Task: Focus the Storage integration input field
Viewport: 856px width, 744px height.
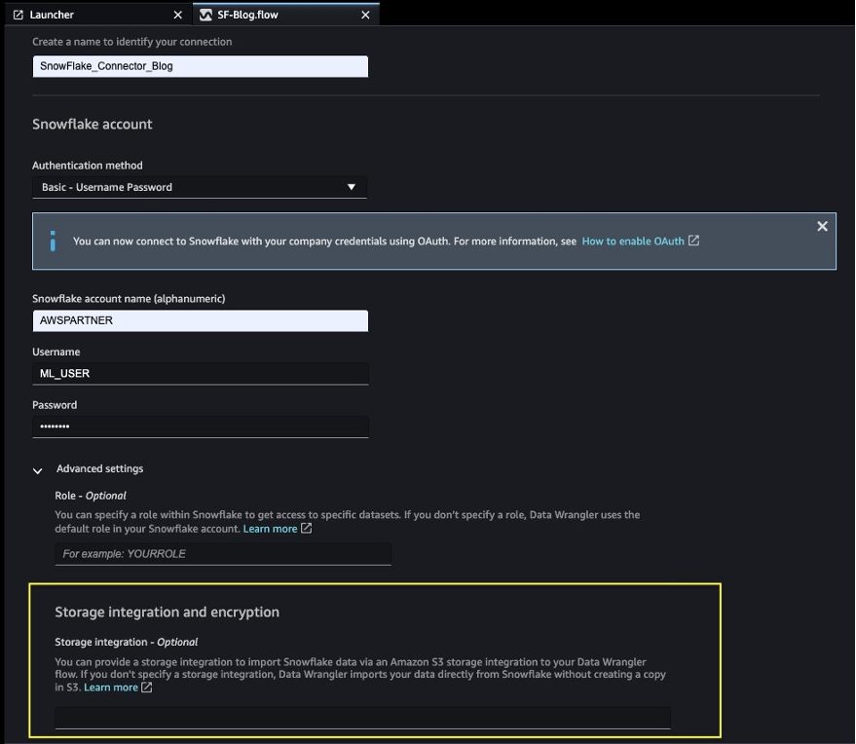Action: click(362, 718)
